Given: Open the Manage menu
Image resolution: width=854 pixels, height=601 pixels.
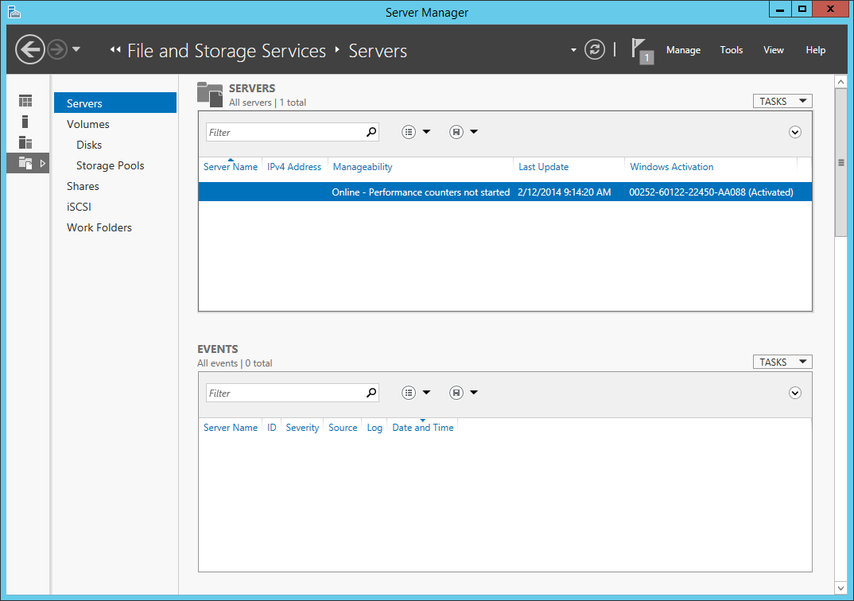Looking at the screenshot, I should 683,50.
